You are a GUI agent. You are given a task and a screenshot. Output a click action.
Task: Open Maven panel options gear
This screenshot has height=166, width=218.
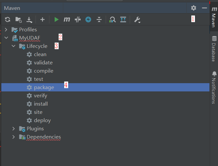[x=194, y=8]
